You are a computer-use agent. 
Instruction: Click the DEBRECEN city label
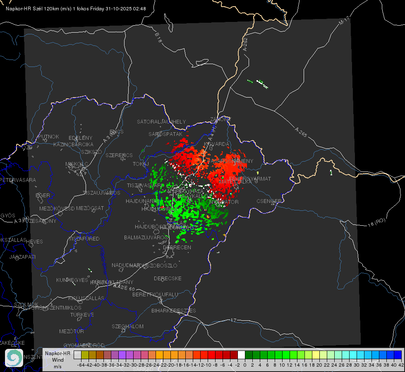pyautogui.click(x=177, y=247)
